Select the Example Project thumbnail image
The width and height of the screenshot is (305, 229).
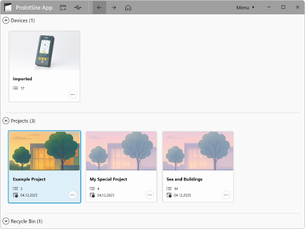click(x=44, y=151)
